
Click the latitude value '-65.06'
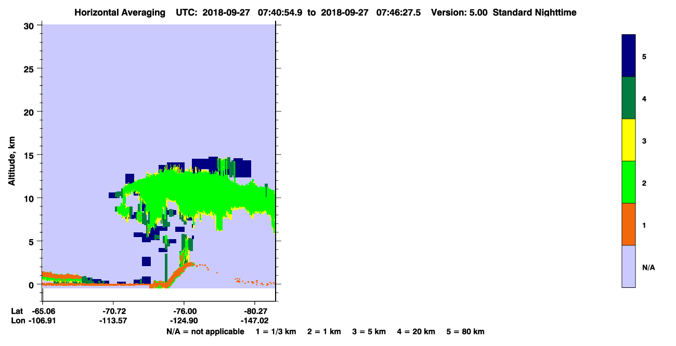(x=43, y=311)
